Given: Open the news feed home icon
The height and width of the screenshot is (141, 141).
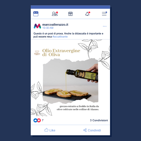Looking at the screenshot, I should 36,14.
